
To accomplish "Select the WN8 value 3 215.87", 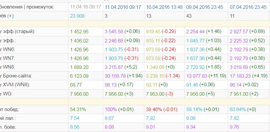I will [x=114, y=67].
